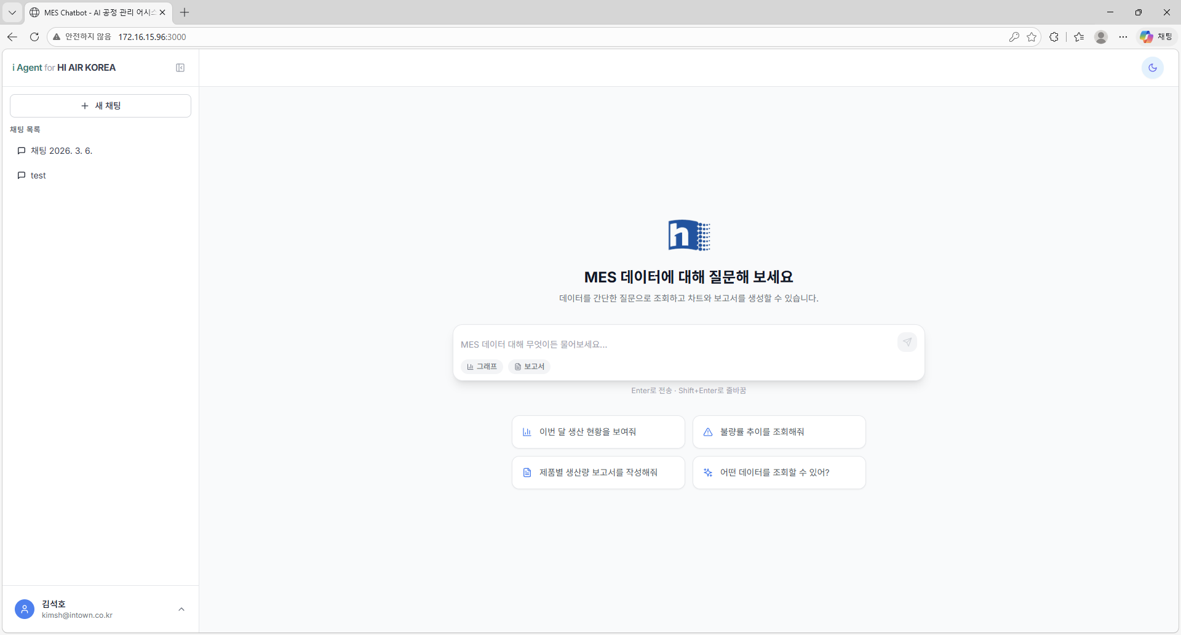Click the 채팅 목록 heading
This screenshot has height=635, width=1181.
tap(25, 129)
